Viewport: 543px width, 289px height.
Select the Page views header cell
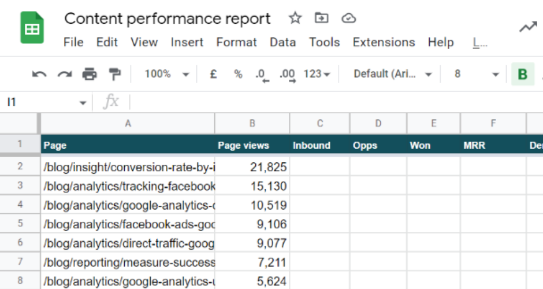[252, 145]
